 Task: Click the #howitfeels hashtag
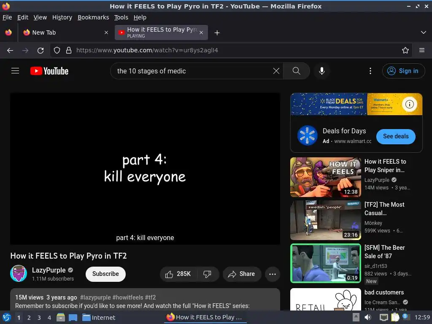(x=128, y=297)
